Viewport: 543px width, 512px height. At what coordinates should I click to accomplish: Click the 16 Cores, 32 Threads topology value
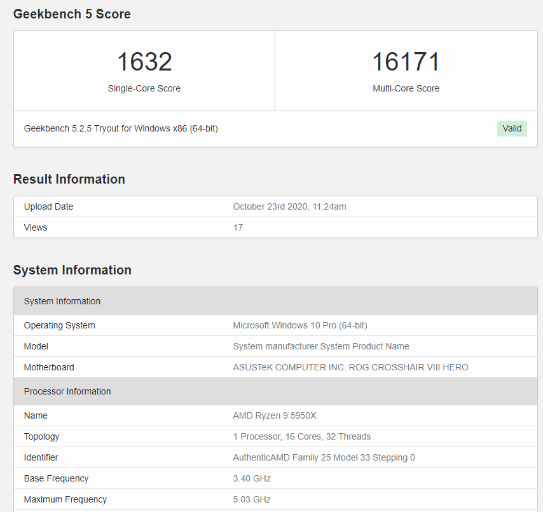(x=302, y=436)
